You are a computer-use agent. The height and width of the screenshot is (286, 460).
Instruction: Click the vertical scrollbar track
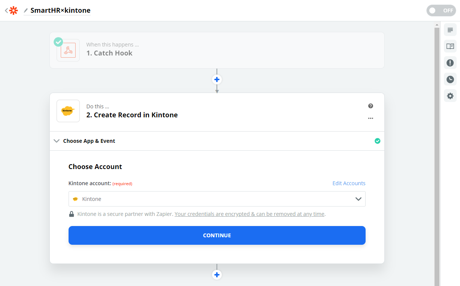pos(437,157)
